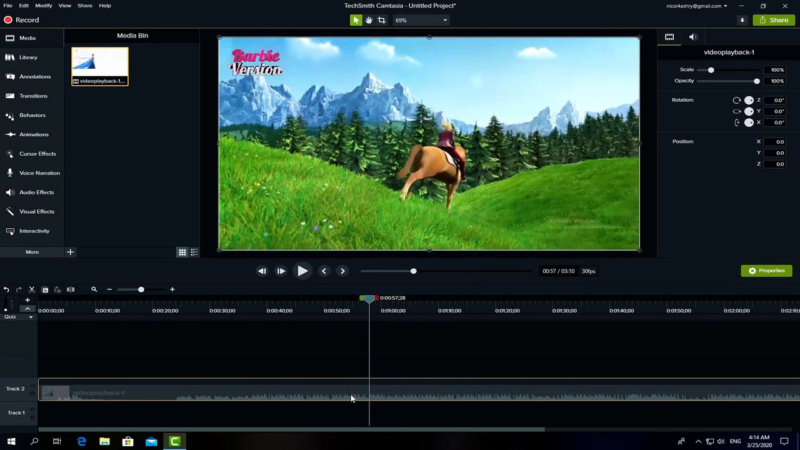Click the Rotation Z dial
This screenshot has width=800, height=450.
coord(749,100)
